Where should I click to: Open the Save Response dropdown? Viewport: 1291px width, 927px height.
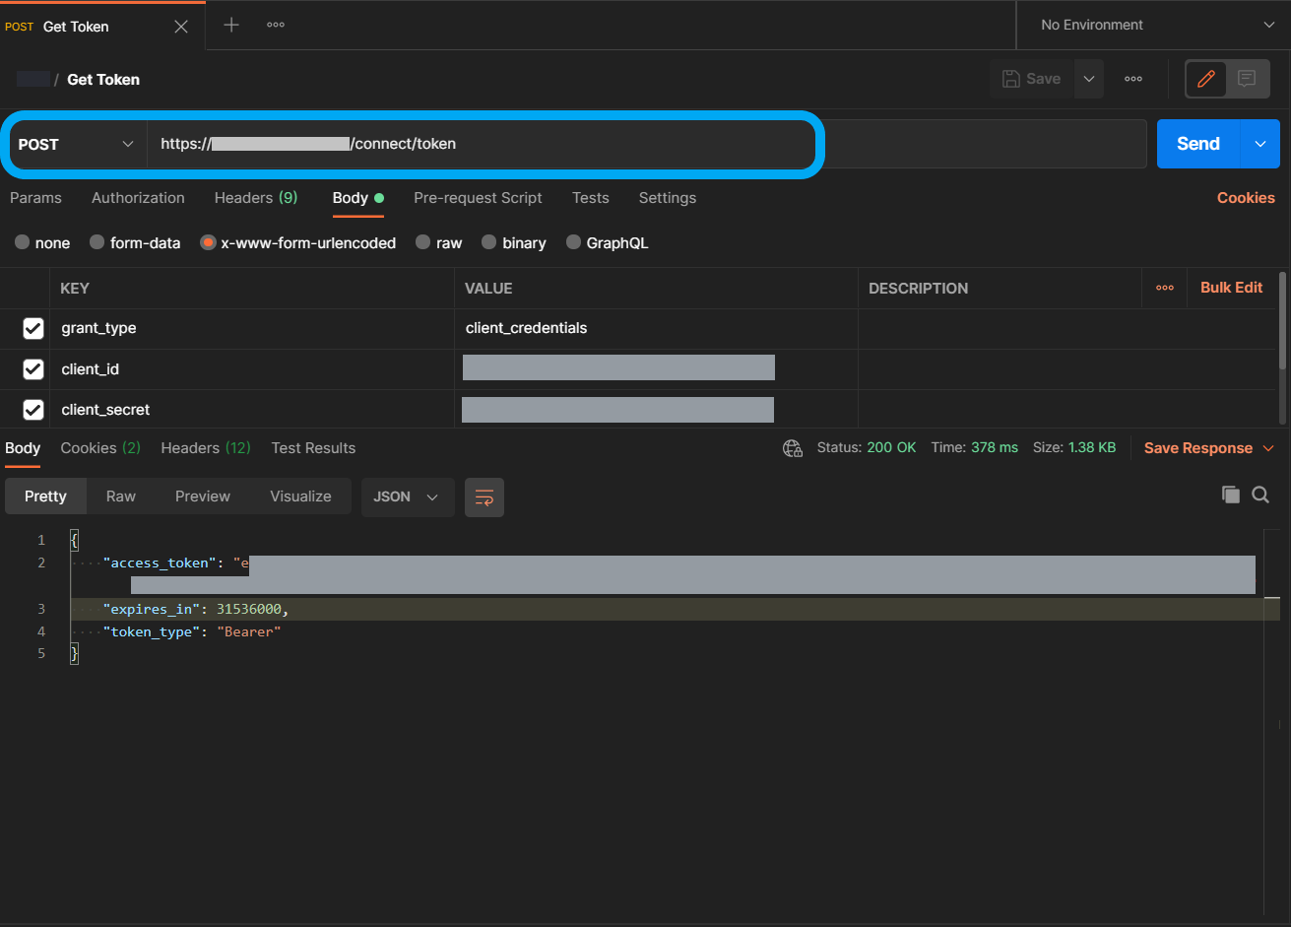coord(1211,448)
